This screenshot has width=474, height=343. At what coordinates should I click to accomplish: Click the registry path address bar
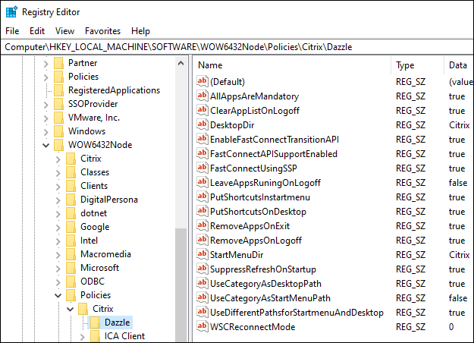[237, 47]
